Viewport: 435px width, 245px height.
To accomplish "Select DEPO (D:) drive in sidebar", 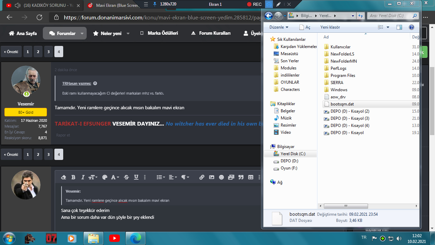I will pyautogui.click(x=286, y=161).
